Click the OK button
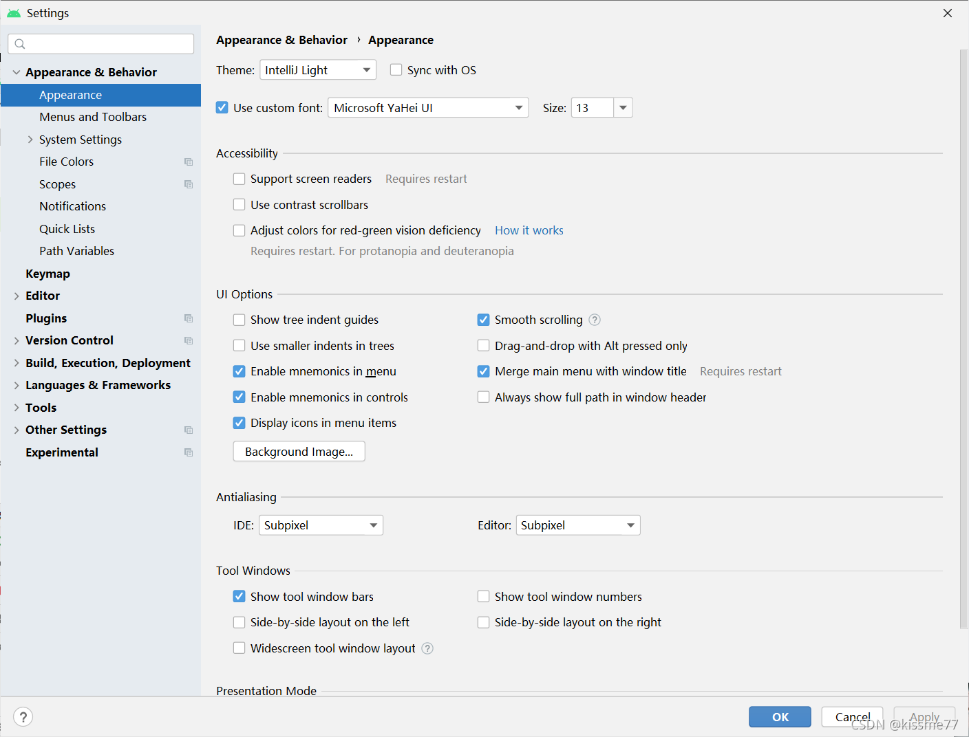Viewport: 969px width, 737px height. click(x=780, y=717)
